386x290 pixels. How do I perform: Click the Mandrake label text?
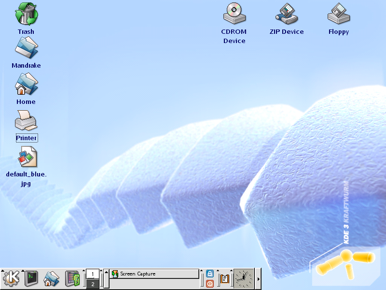click(x=26, y=65)
